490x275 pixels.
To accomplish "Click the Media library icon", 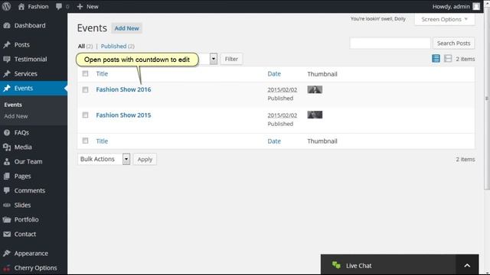I will (7, 147).
